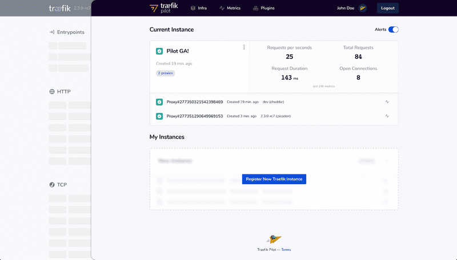Click the Infra cube icon
This screenshot has height=260, width=457.
pos(193,8)
